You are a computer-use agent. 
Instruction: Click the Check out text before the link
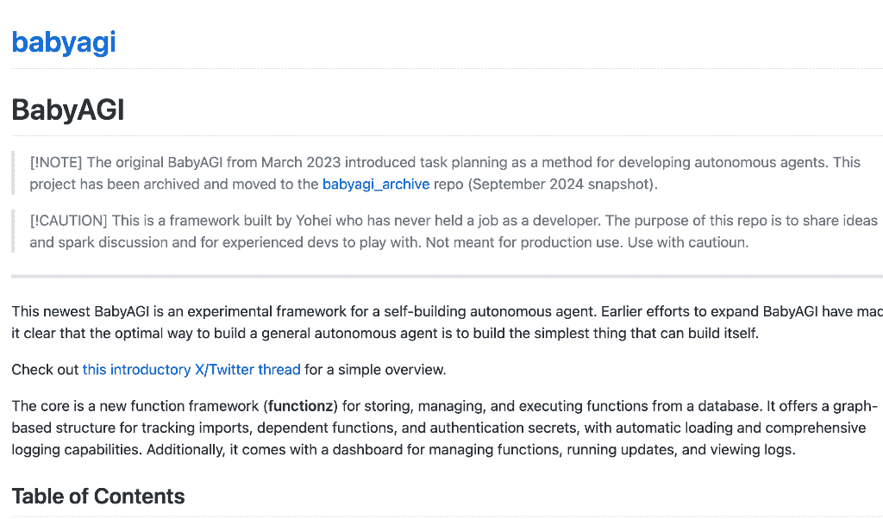pos(45,369)
